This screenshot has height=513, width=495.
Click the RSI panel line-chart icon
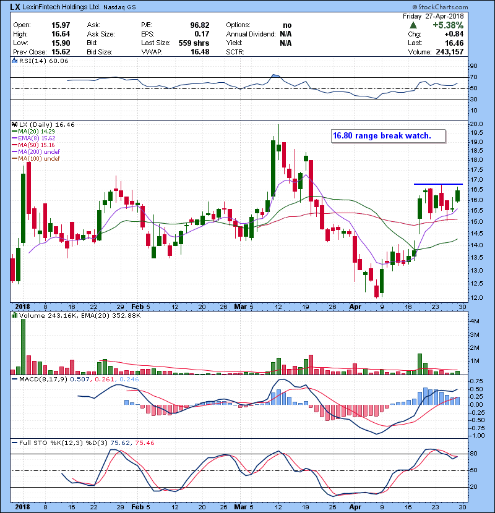(x=14, y=61)
